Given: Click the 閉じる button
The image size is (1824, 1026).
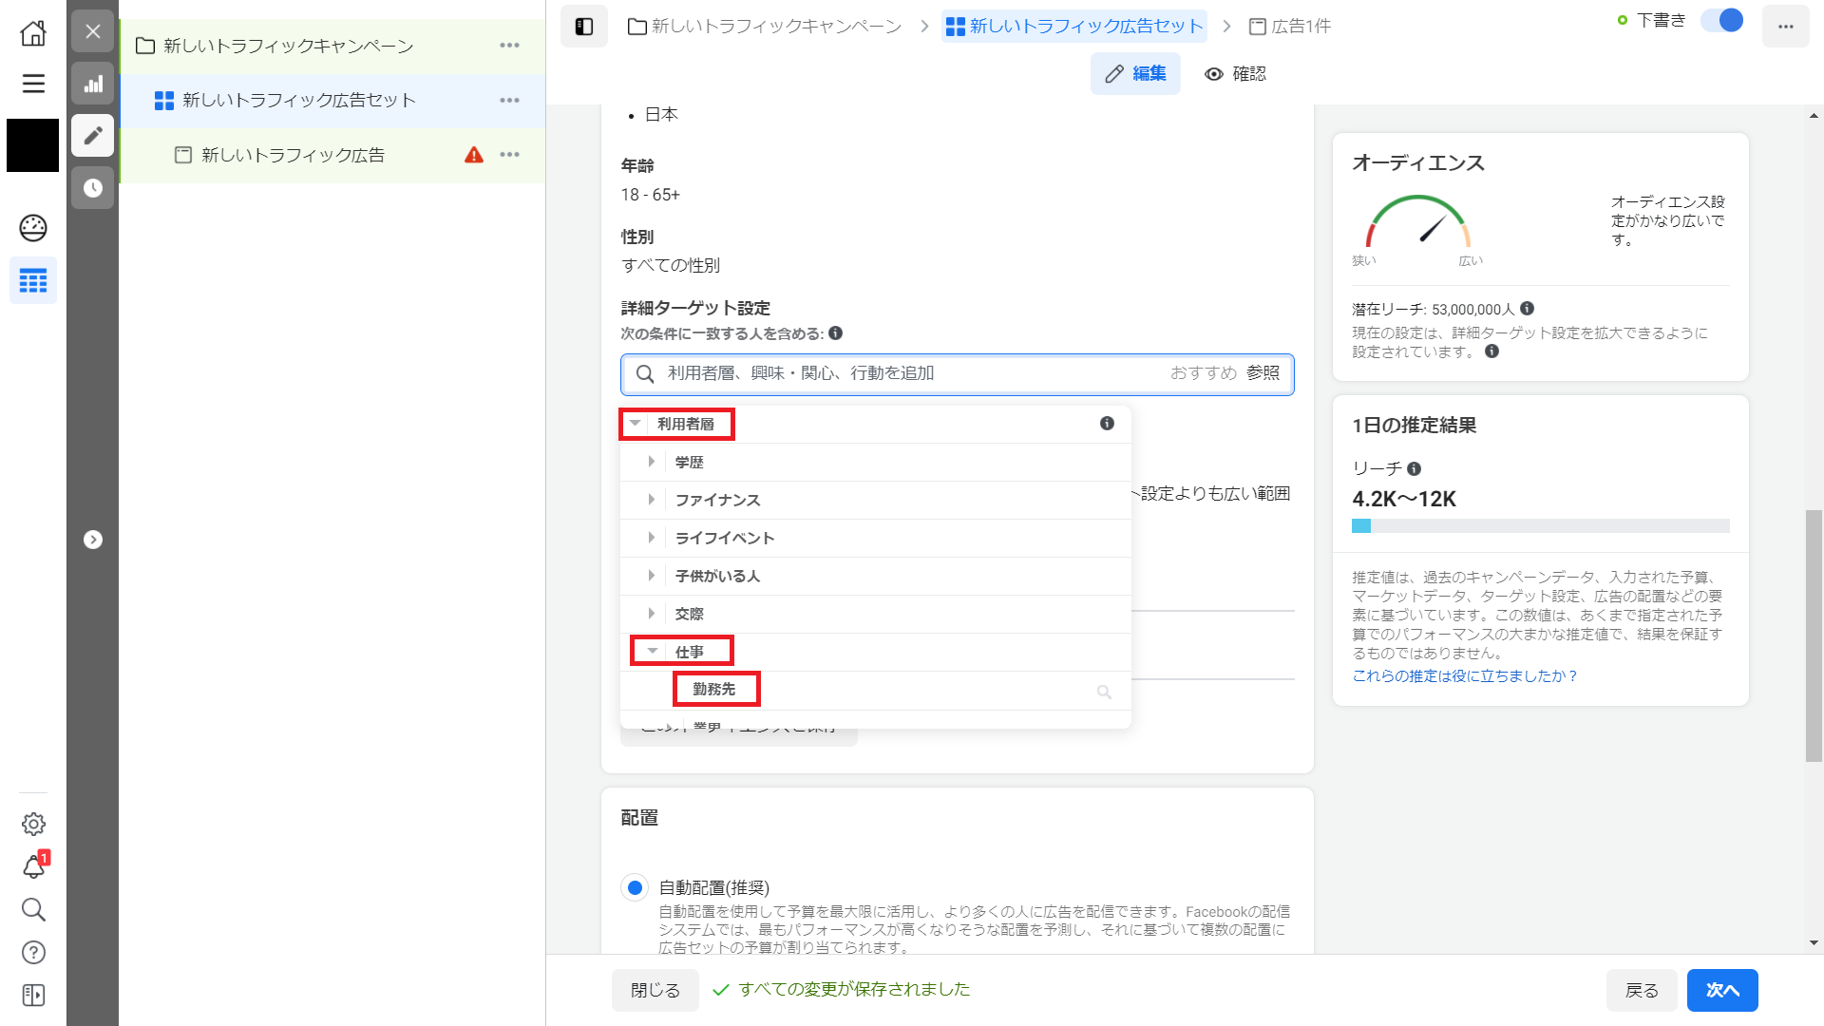Looking at the screenshot, I should point(655,991).
